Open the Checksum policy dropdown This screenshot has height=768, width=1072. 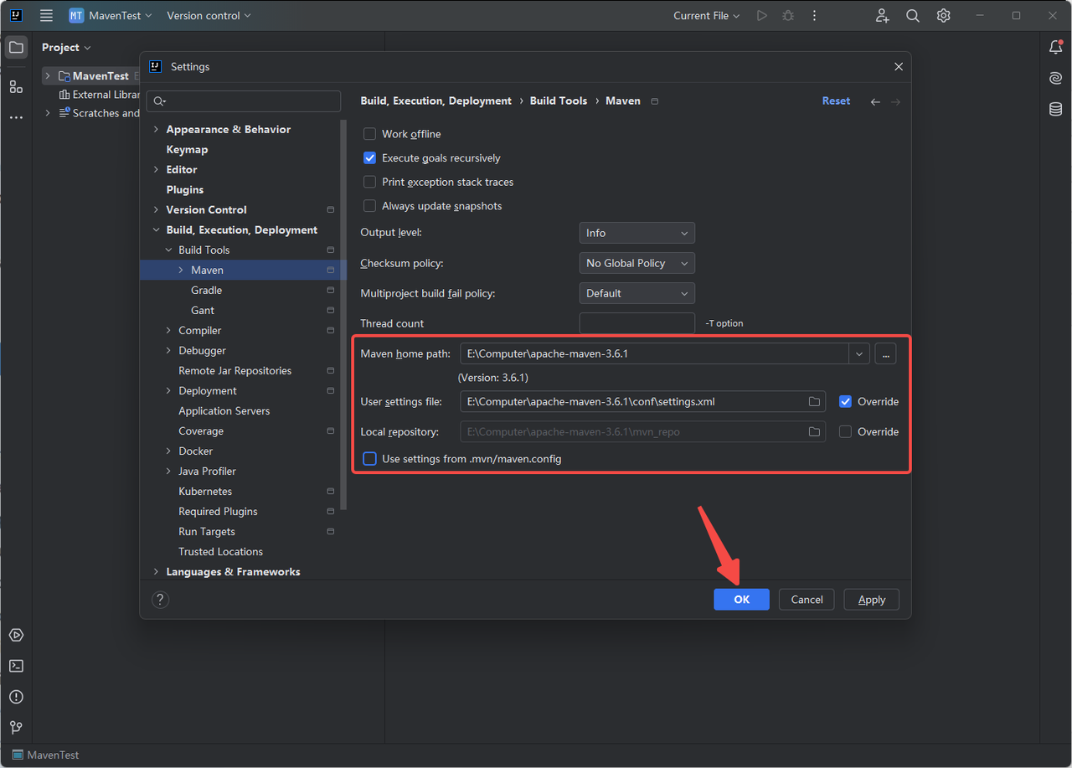pos(636,263)
